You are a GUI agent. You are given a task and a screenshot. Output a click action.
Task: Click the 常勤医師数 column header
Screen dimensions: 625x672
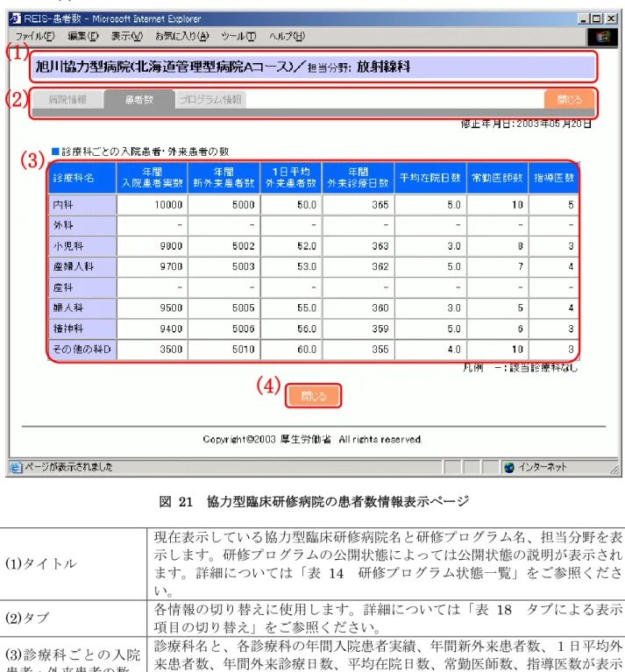click(497, 178)
